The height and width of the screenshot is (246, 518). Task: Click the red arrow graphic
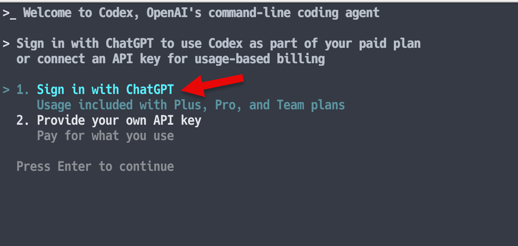tap(214, 85)
